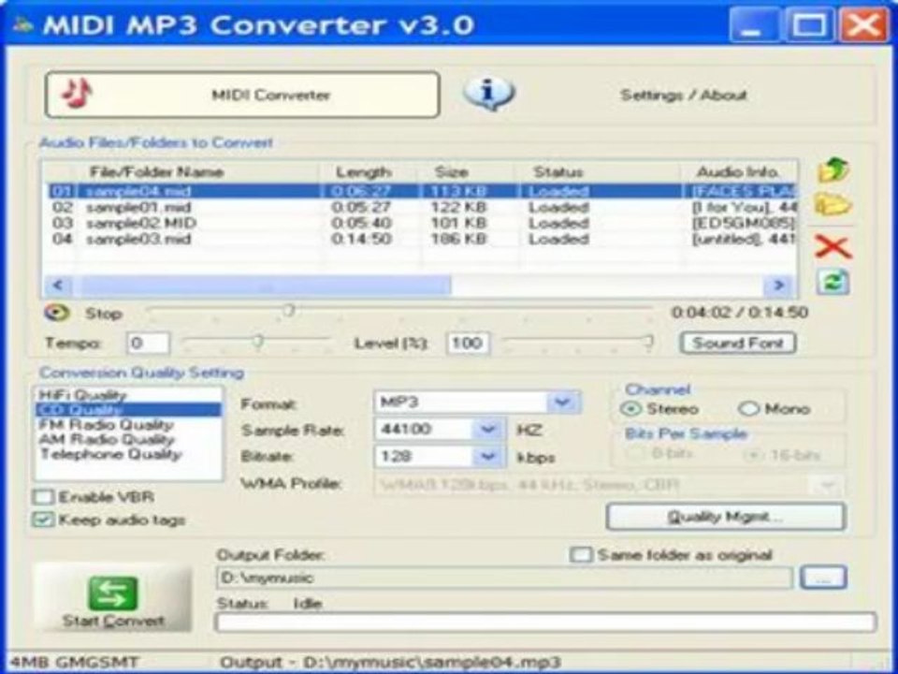Image resolution: width=898 pixels, height=674 pixels.
Task: Select HiFi Quality preset
Action: (x=128, y=395)
